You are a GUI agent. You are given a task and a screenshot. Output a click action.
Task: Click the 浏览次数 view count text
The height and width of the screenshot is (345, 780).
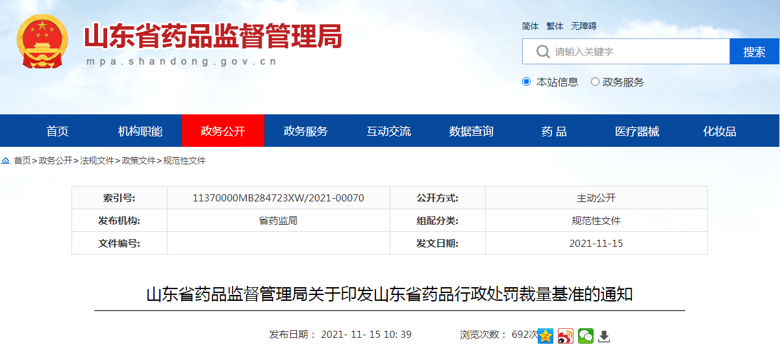(499, 335)
